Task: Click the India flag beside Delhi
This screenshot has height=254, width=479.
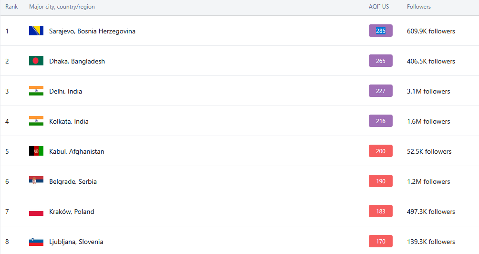Action: click(x=36, y=91)
